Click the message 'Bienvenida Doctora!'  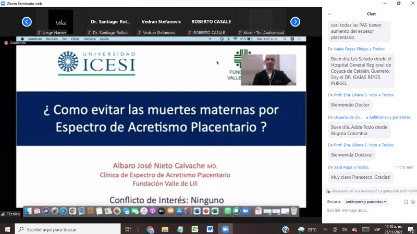pos(351,155)
